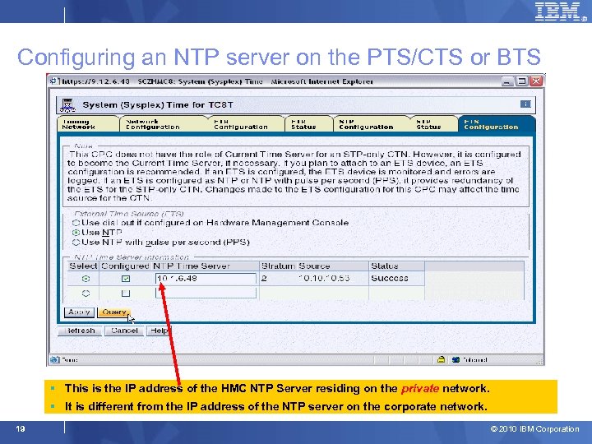The height and width of the screenshot is (444, 592).
Task: Click the Internet zone icon in the status bar
Action: click(x=456, y=360)
